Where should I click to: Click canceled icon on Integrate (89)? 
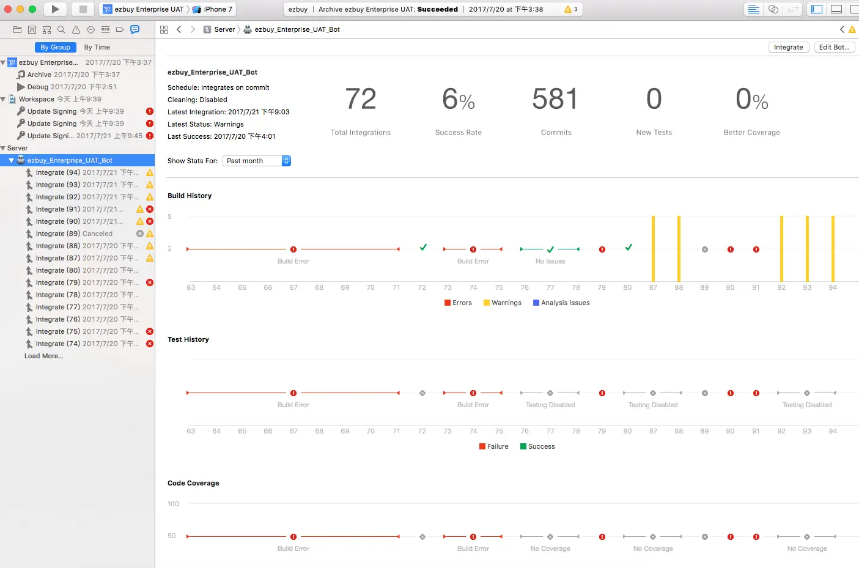[x=140, y=234]
